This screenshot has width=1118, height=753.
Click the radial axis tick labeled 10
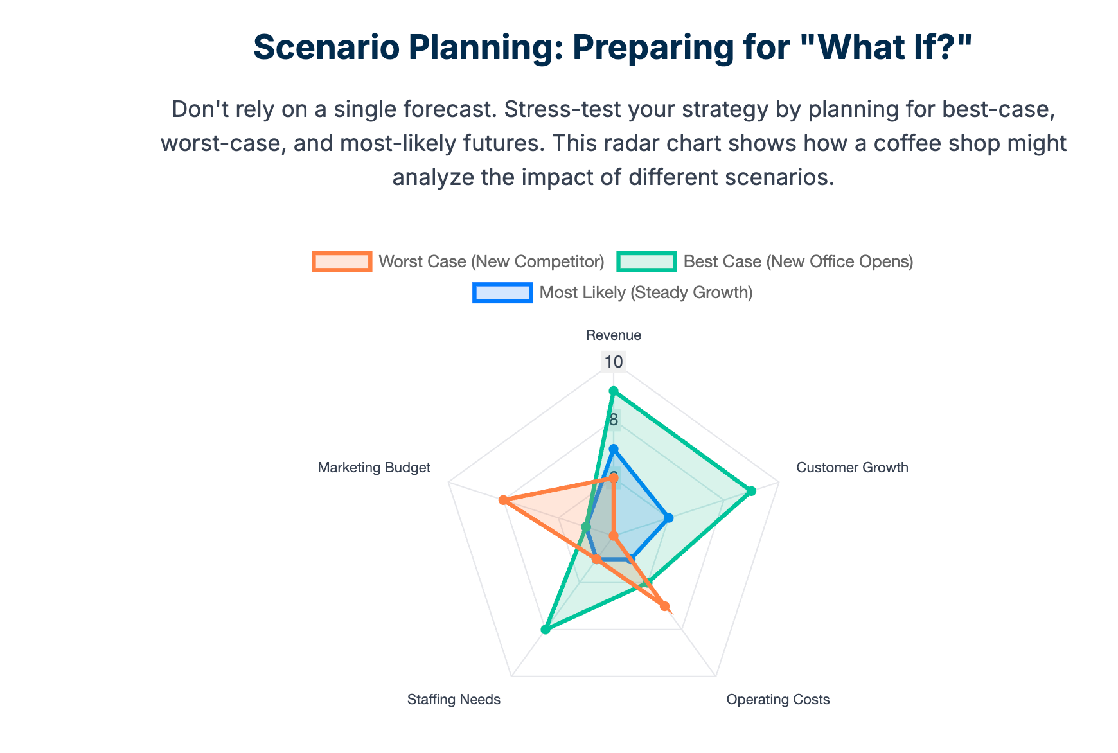(614, 362)
